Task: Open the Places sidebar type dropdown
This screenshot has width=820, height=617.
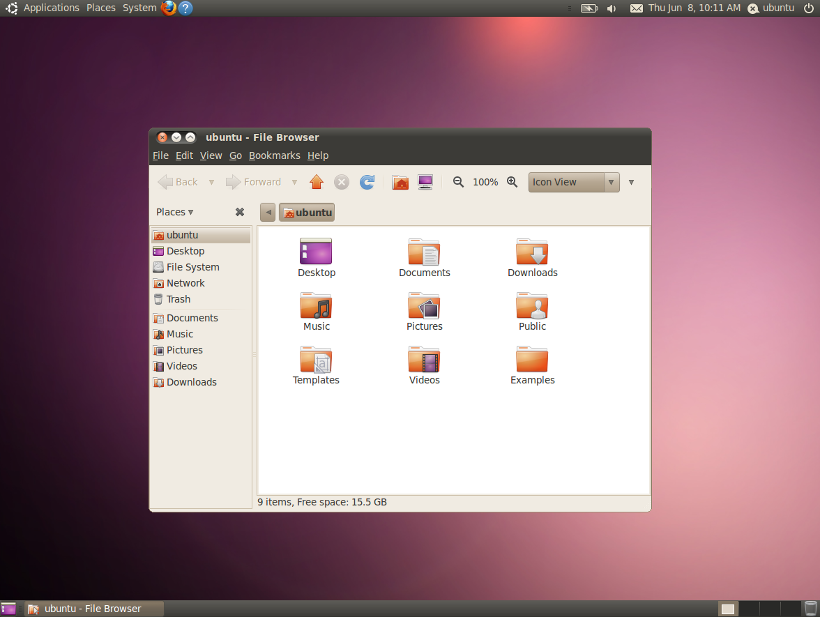Action: (x=175, y=212)
